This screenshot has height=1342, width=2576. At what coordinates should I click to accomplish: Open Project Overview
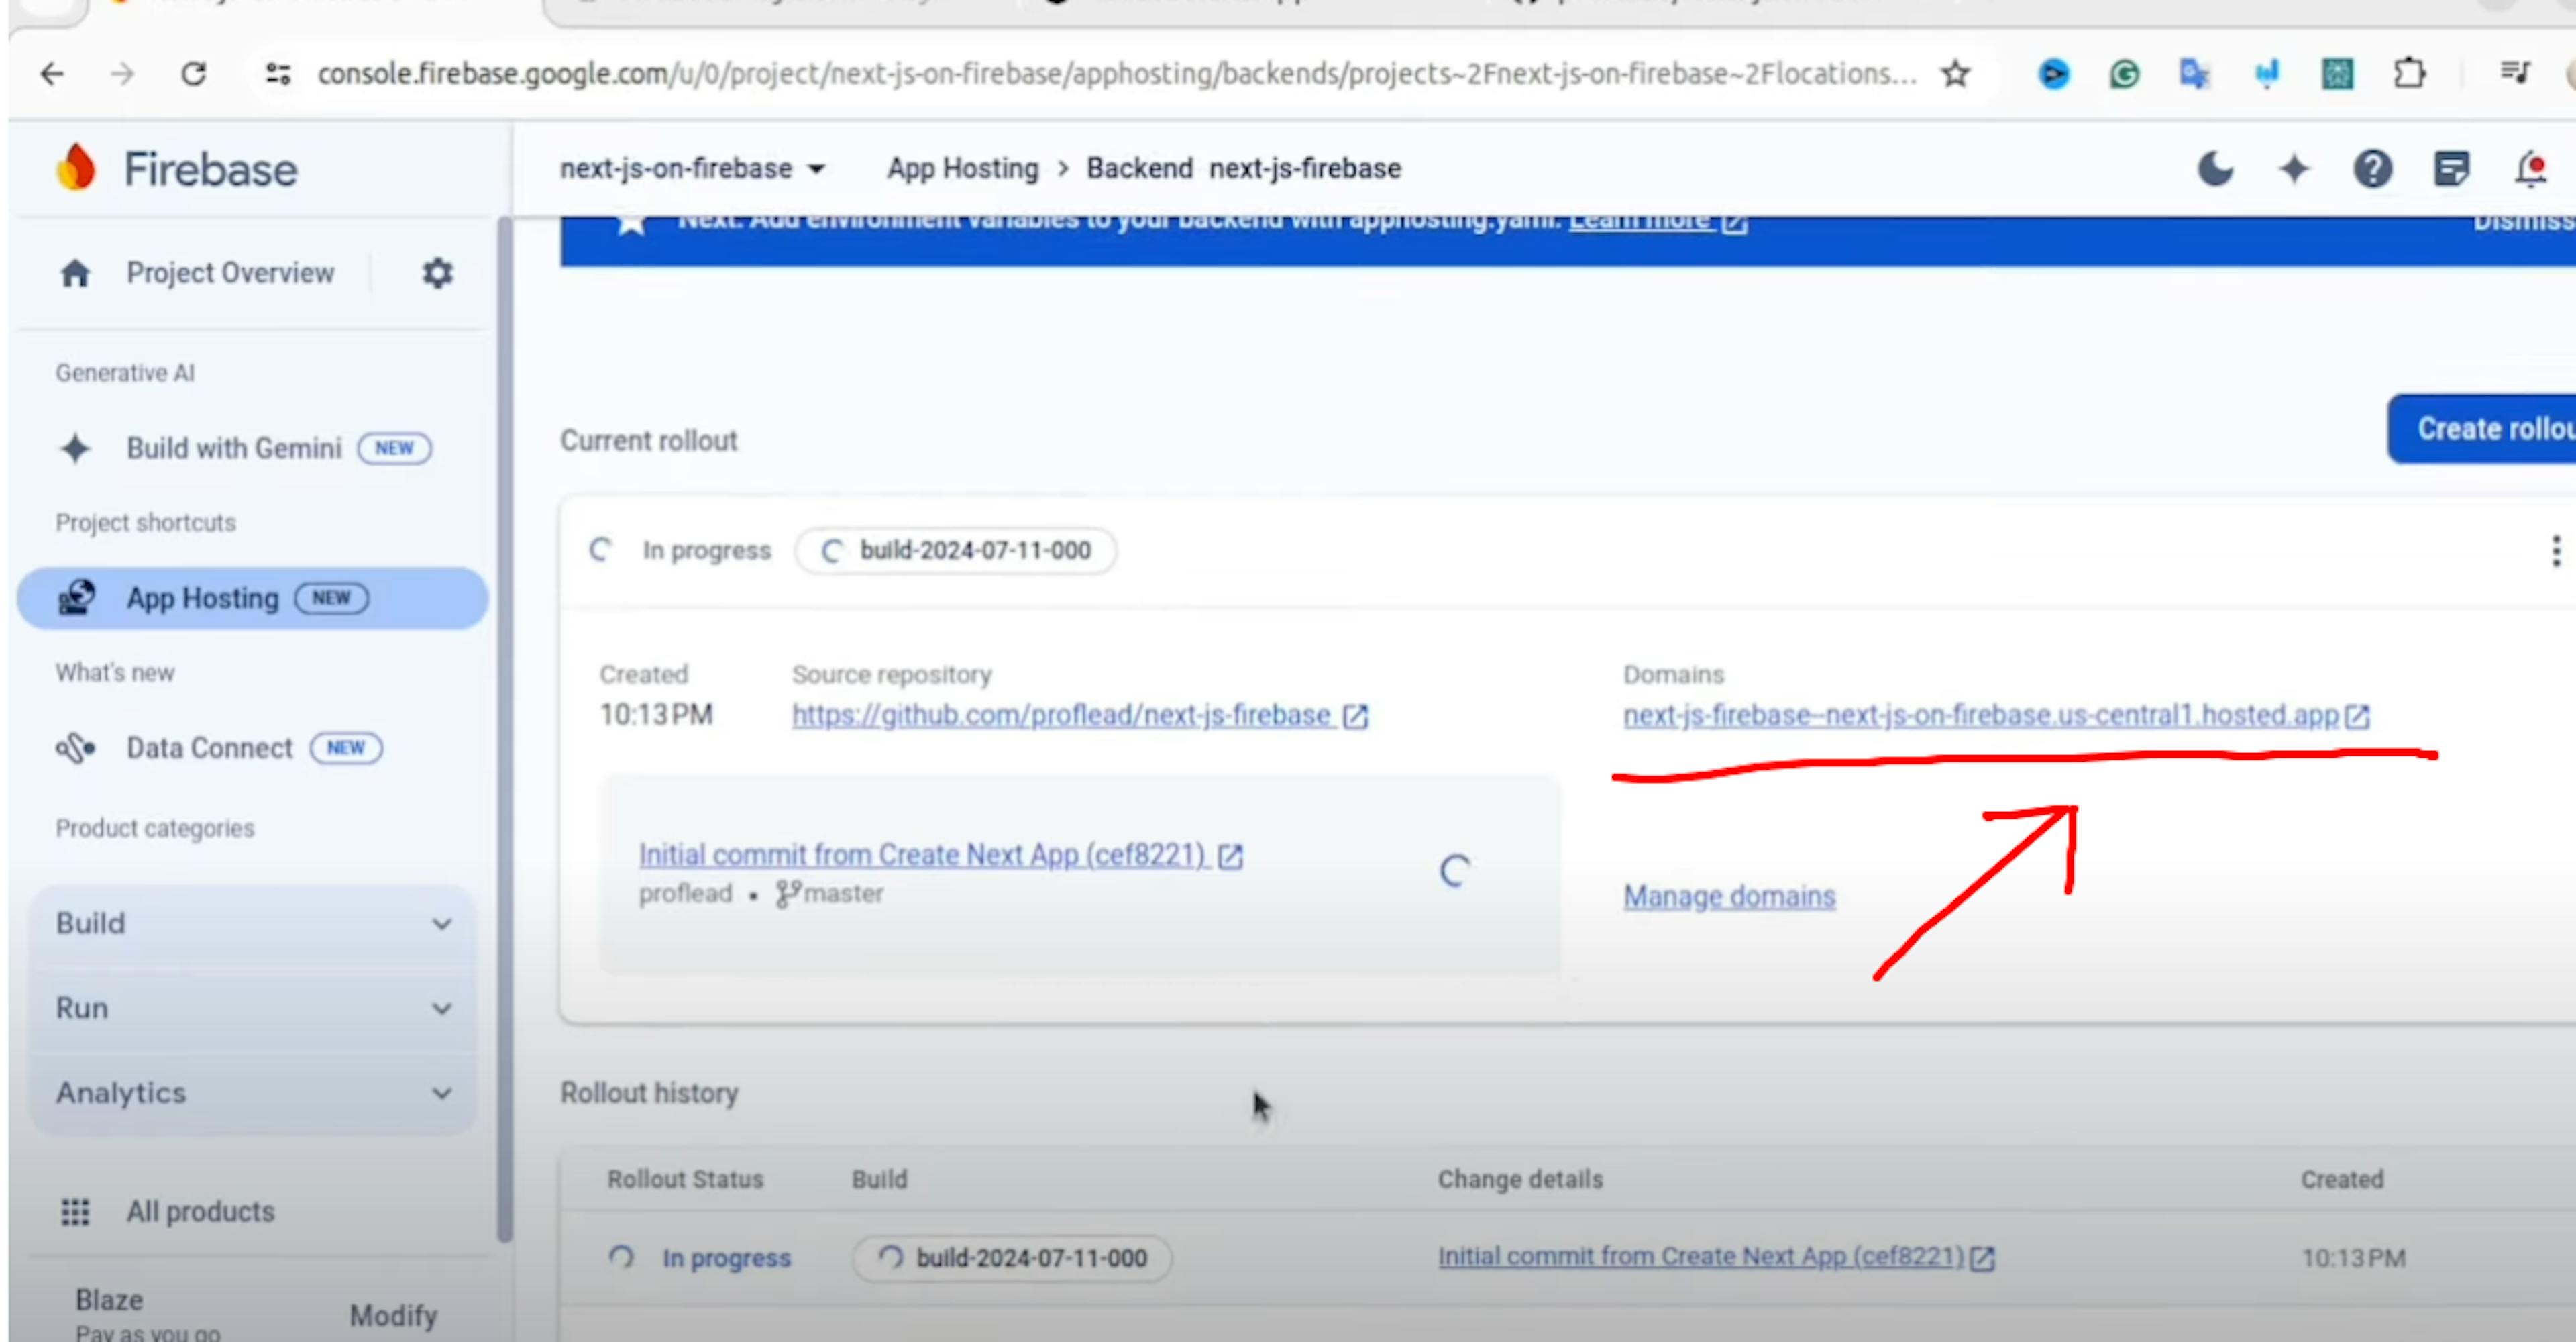click(229, 272)
